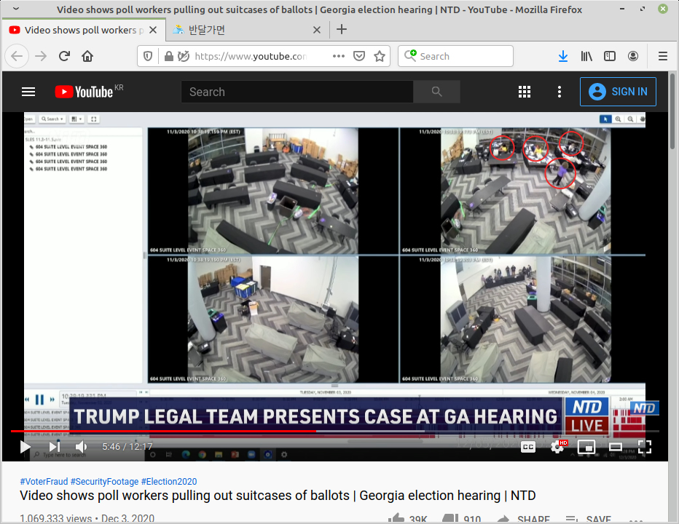Open the #Election2020 hashtag
The image size is (679, 524).
[x=169, y=482]
